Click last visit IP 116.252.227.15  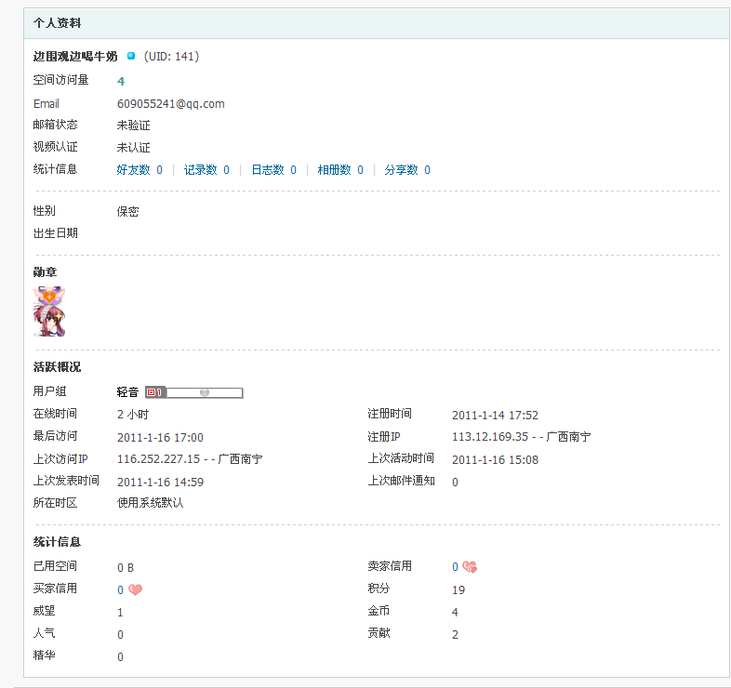[x=158, y=459]
